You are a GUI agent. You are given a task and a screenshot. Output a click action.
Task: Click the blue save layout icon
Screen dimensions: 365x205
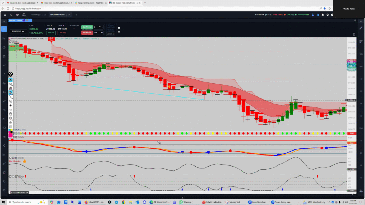click(x=317, y=15)
